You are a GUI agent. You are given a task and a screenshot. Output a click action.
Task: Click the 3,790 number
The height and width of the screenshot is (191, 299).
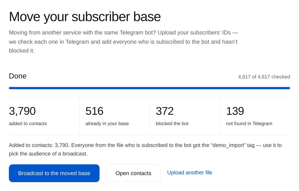(x=22, y=111)
